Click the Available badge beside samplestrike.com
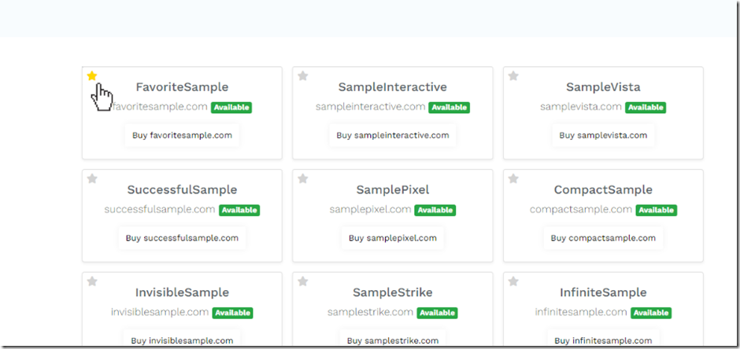Image resolution: width=740 pixels, height=349 pixels. pos(437,313)
